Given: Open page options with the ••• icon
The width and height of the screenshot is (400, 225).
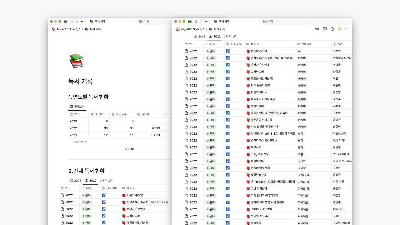Looking at the screenshot, I should (347, 29).
